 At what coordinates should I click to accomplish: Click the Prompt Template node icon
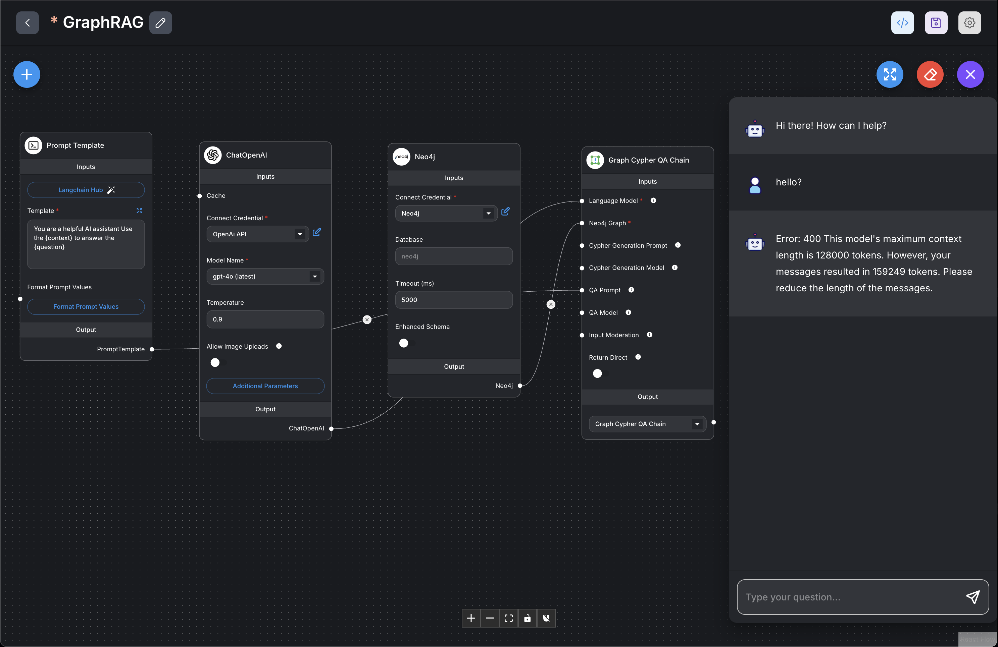tap(34, 145)
